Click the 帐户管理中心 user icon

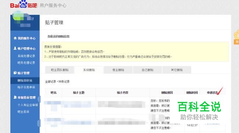point(15,48)
